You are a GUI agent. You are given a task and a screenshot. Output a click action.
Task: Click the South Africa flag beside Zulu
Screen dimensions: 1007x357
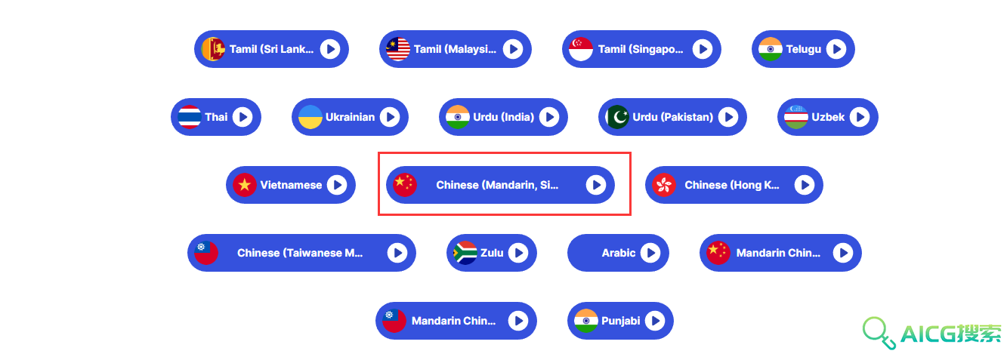(465, 253)
